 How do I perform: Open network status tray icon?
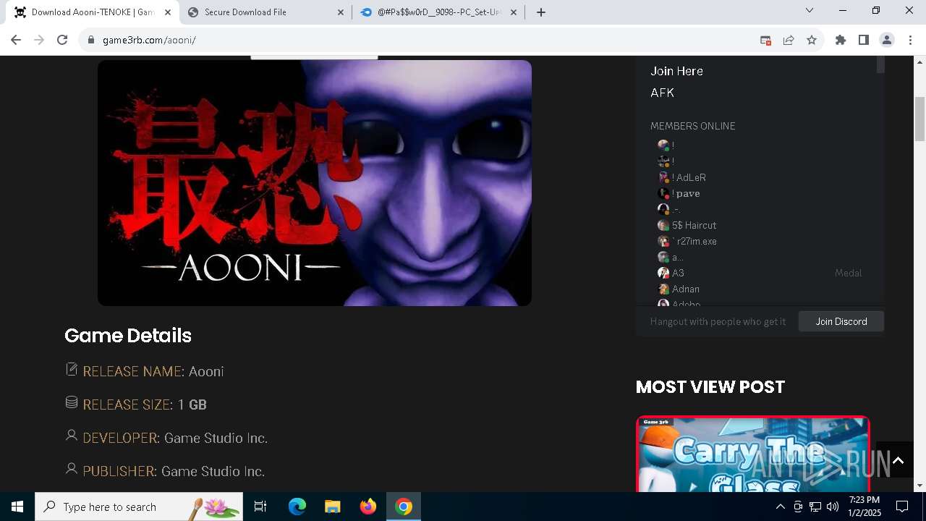click(815, 507)
